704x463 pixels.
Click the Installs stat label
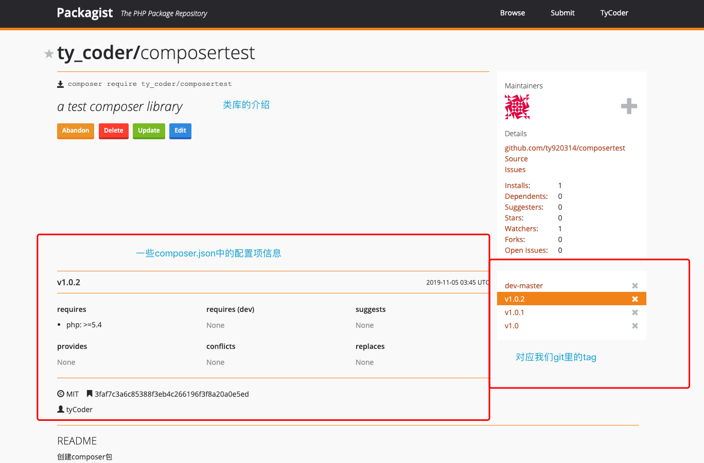(517, 186)
